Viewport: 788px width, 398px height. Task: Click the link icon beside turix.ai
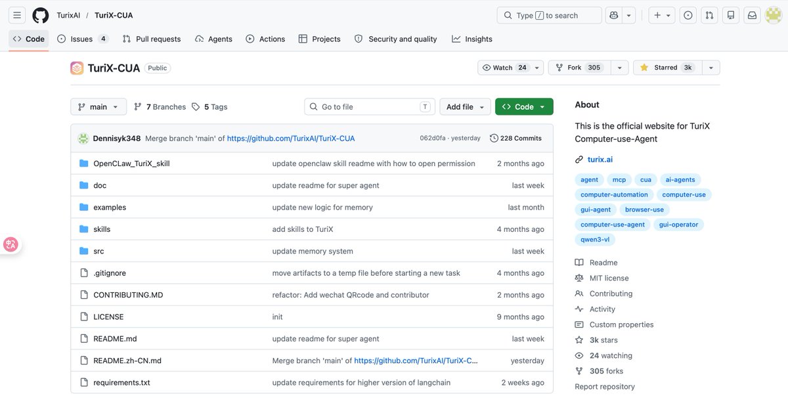579,160
